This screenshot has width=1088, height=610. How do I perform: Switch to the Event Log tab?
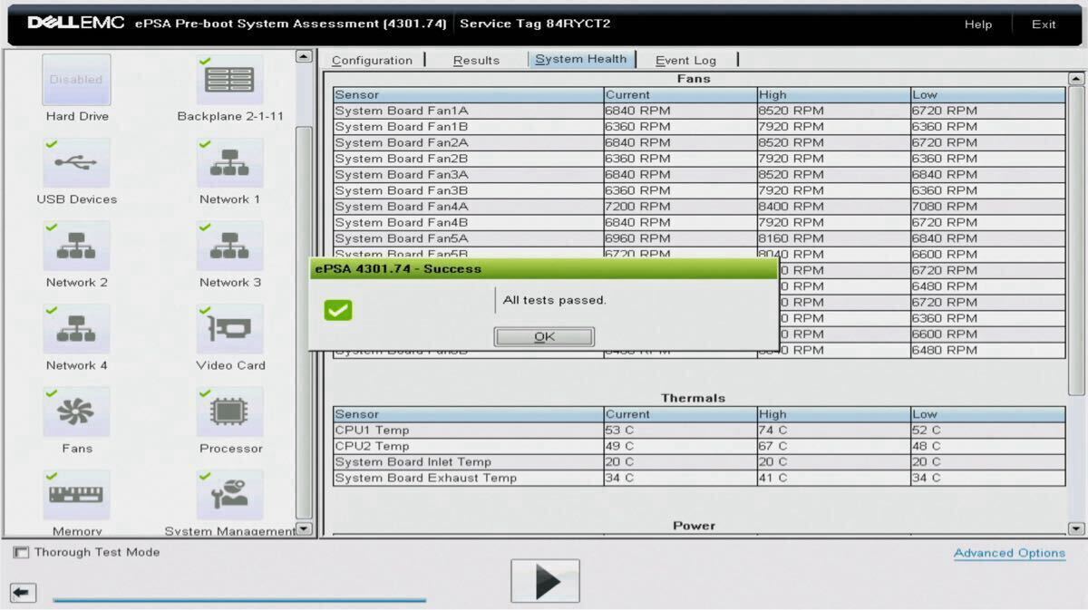pos(685,60)
